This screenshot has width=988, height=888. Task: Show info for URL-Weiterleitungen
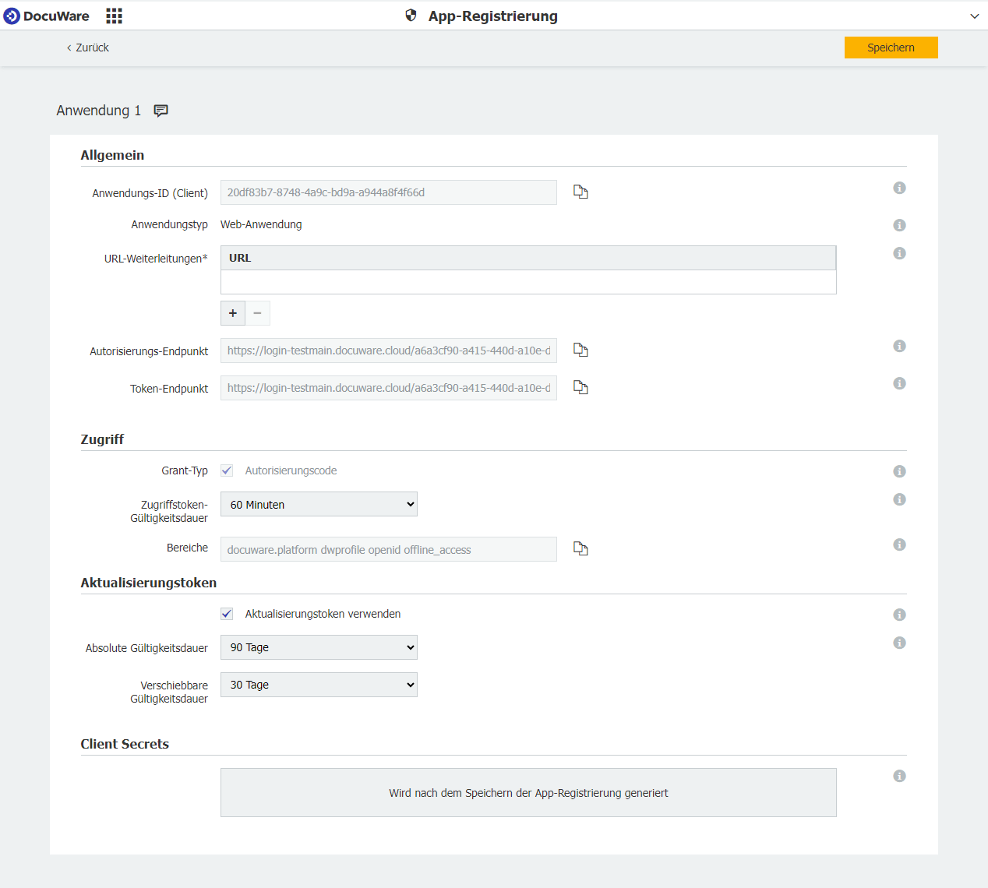899,253
